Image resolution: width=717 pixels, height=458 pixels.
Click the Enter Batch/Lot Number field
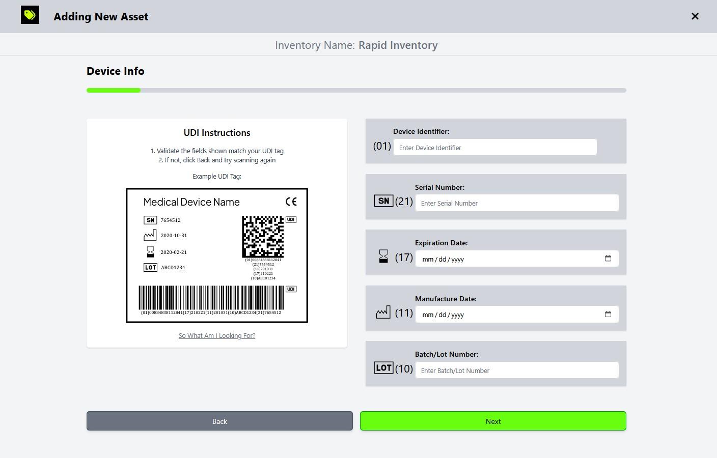pos(516,370)
